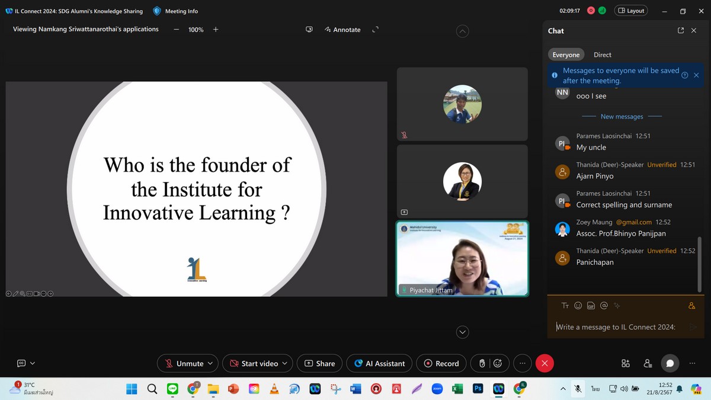Open the reactions smiley icon
711x400 pixels.
pos(498,363)
